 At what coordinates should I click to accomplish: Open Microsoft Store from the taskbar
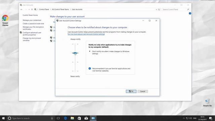pyautogui.click(x=79, y=118)
